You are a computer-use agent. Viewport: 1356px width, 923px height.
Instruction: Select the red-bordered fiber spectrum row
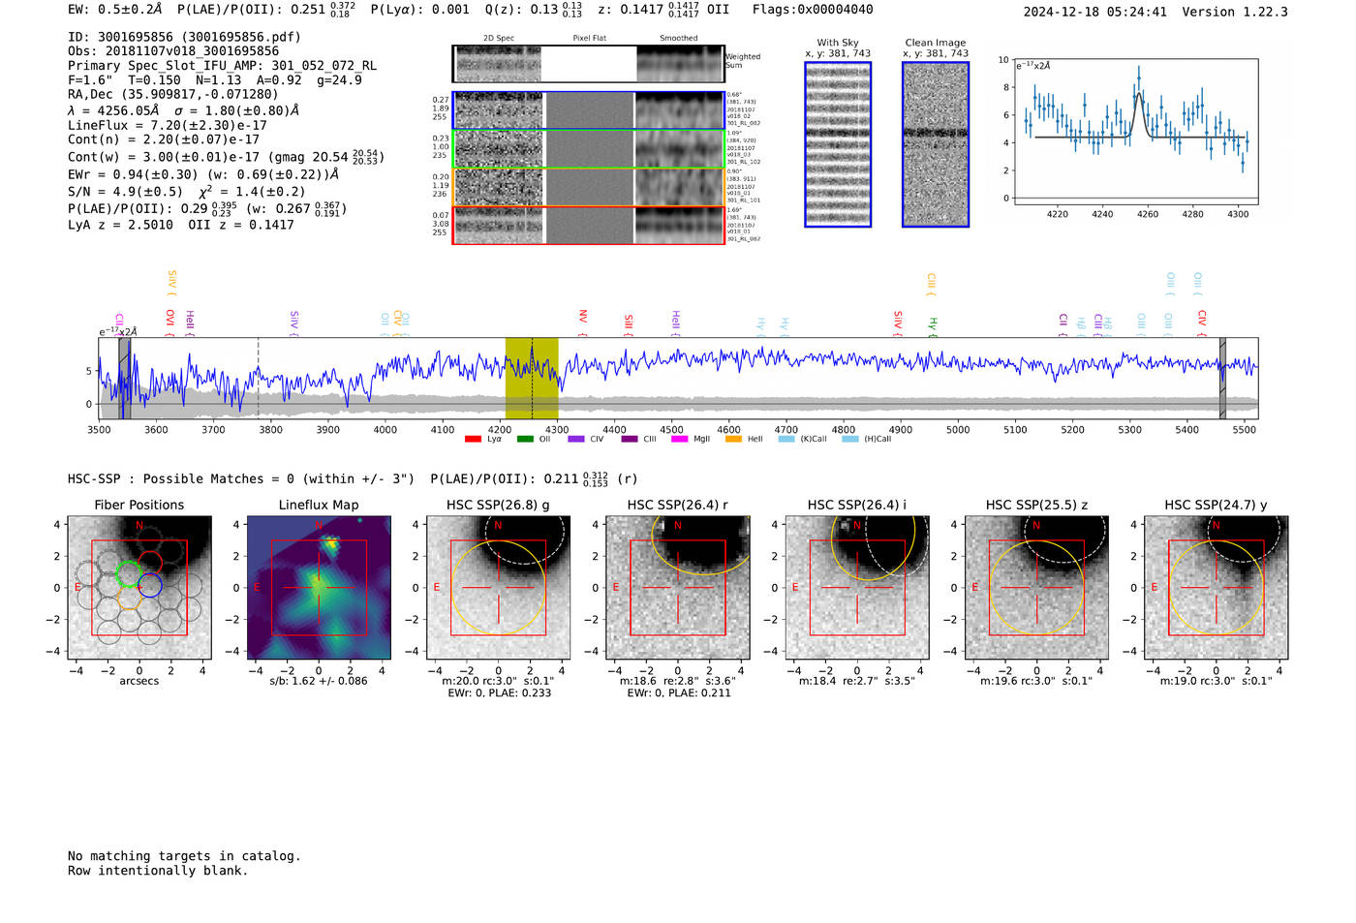(589, 225)
